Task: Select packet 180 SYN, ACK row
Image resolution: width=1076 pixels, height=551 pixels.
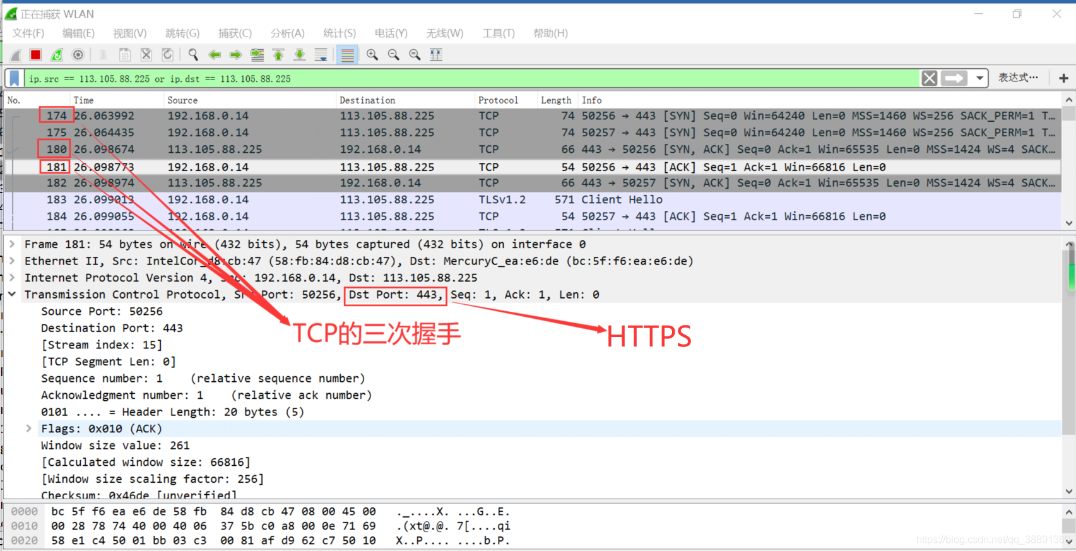Action: coord(533,150)
